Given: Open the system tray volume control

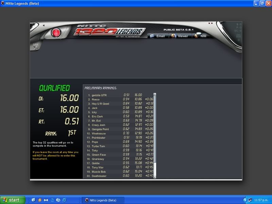Looking at the screenshot, I should click(250, 200).
